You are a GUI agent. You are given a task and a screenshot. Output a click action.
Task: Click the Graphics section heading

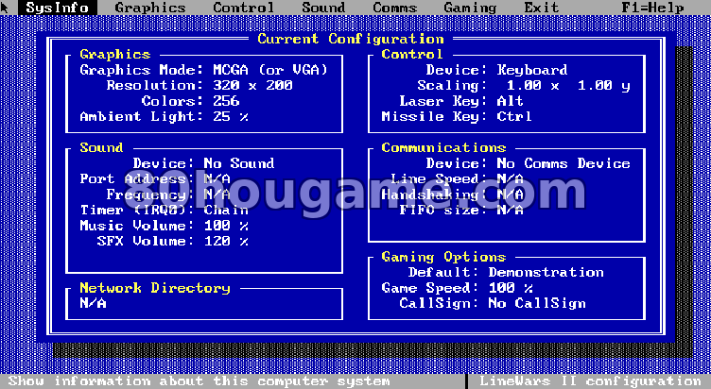tap(114, 55)
